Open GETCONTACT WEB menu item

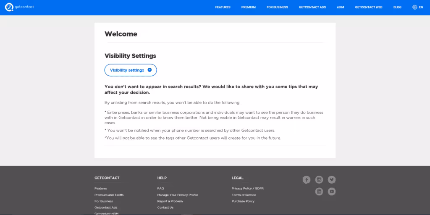click(x=369, y=8)
